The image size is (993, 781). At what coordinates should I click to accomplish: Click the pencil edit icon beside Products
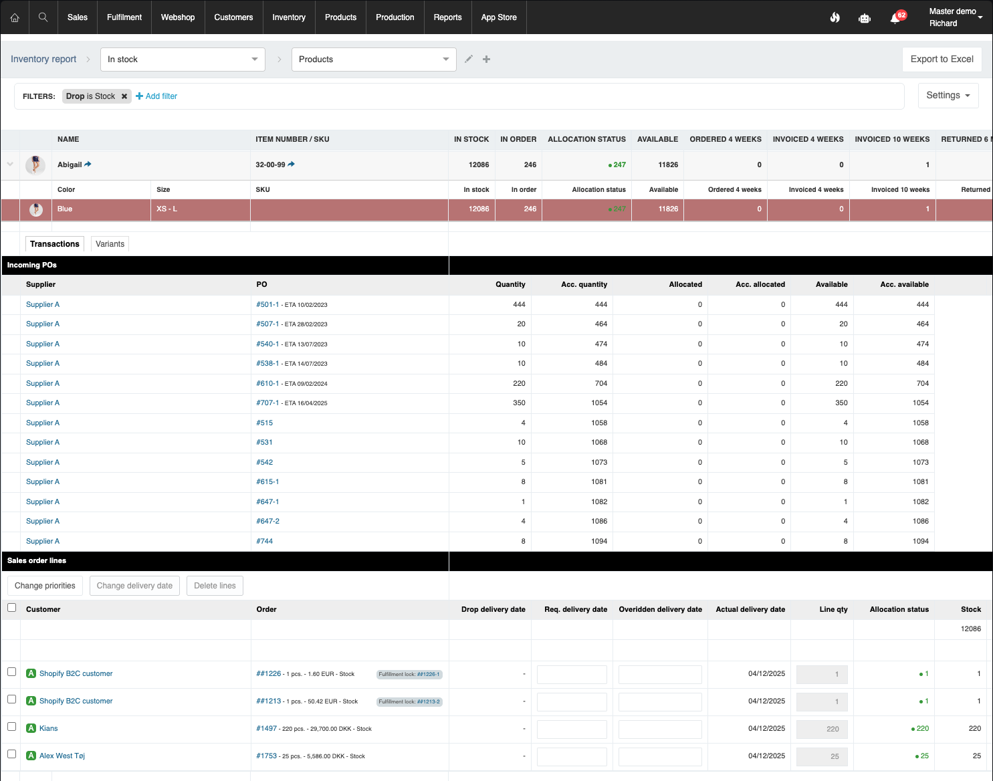pos(469,60)
